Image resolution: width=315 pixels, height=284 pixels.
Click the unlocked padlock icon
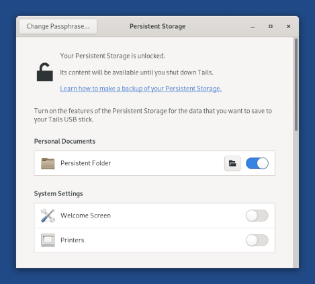tap(45, 72)
